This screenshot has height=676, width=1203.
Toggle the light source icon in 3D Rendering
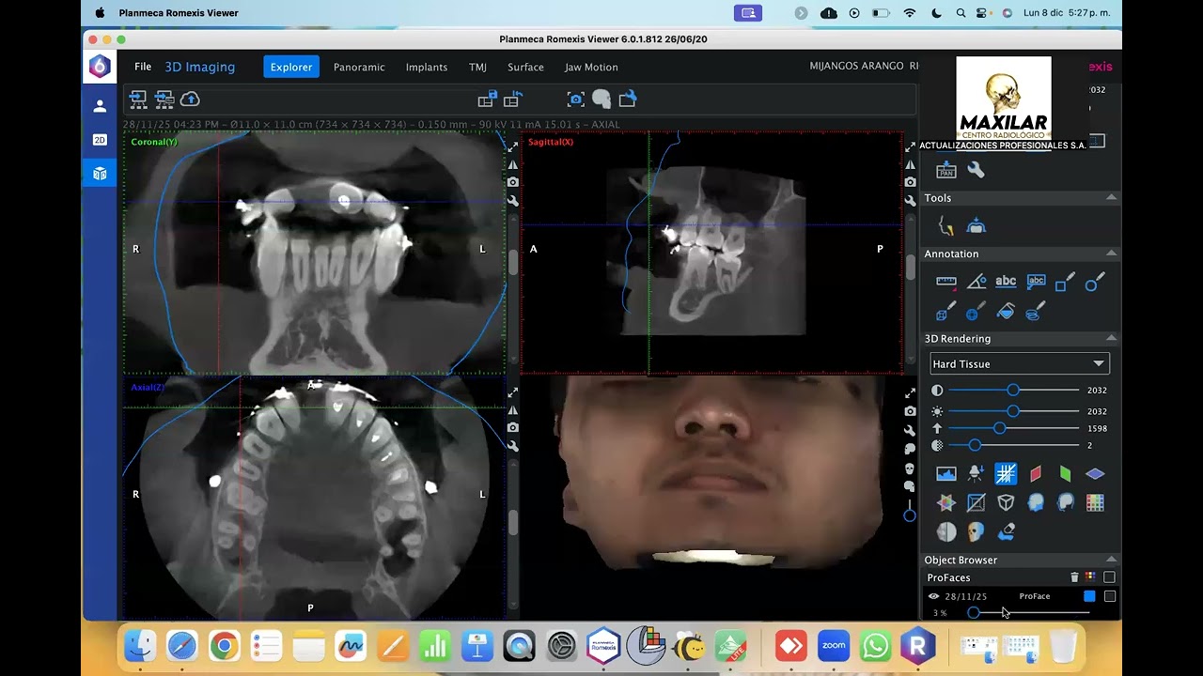976,473
